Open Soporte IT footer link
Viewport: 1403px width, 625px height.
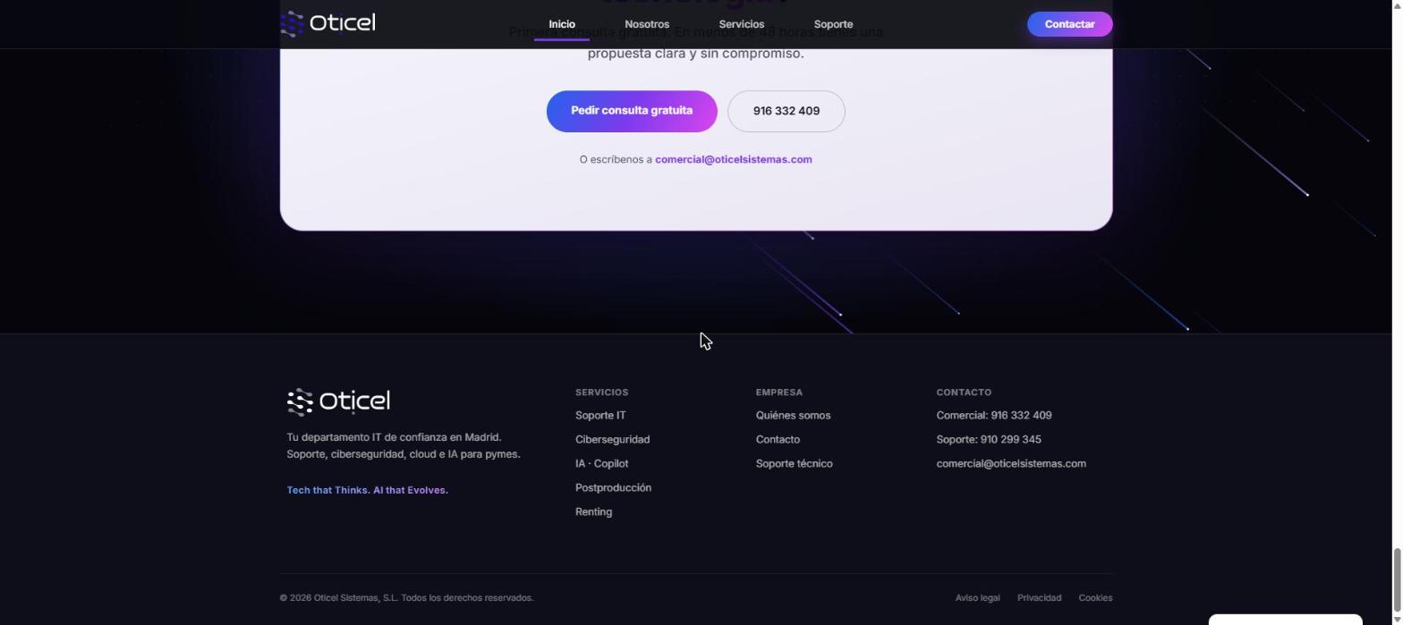tap(600, 415)
